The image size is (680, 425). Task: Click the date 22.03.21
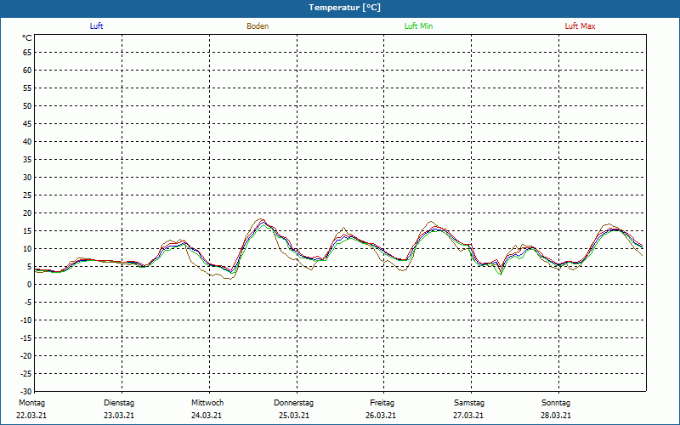point(31,416)
